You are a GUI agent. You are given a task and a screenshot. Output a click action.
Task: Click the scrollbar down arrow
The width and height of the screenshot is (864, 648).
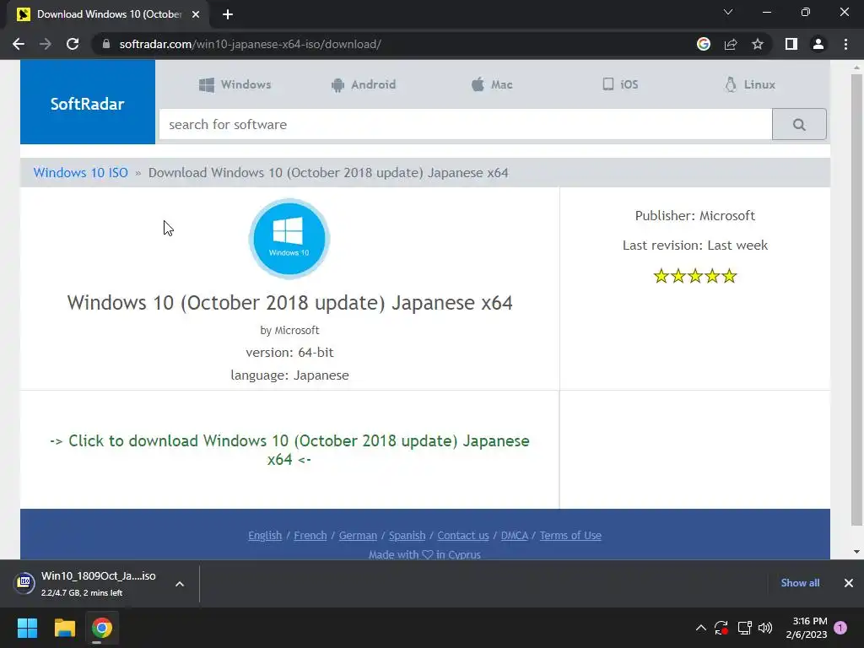tap(856, 552)
